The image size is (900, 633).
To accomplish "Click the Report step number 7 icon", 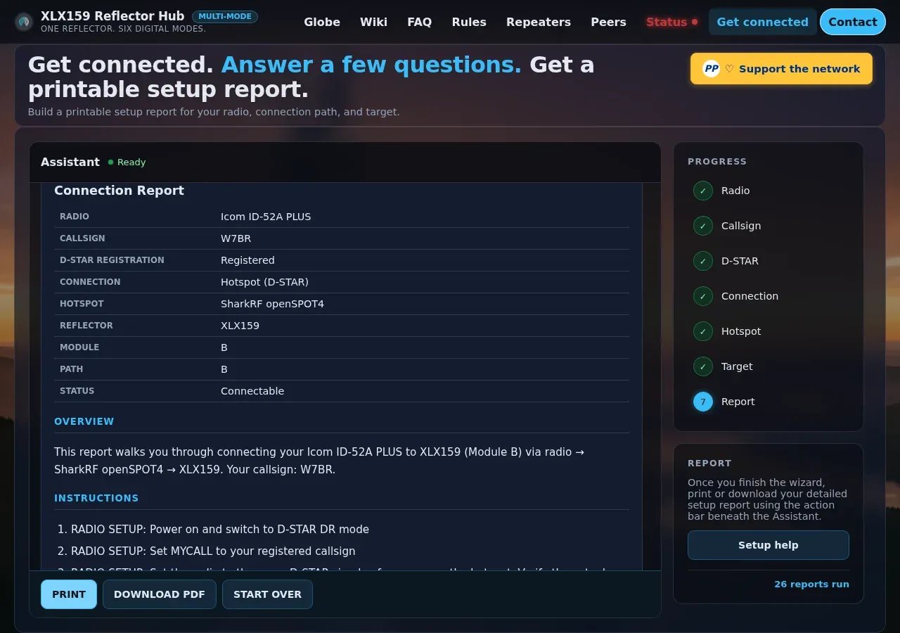I will click(x=703, y=402).
